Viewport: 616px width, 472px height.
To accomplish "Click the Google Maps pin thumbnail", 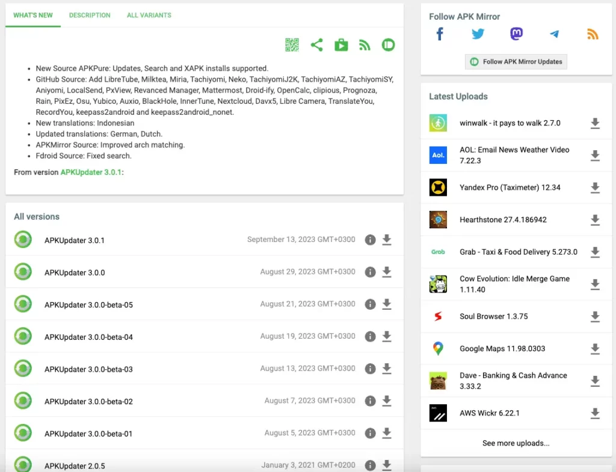I will (x=438, y=348).
